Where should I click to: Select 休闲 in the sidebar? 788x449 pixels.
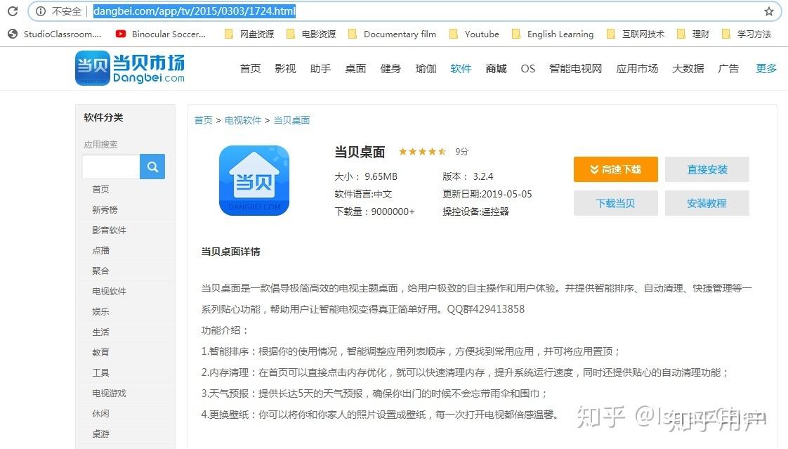pos(100,413)
